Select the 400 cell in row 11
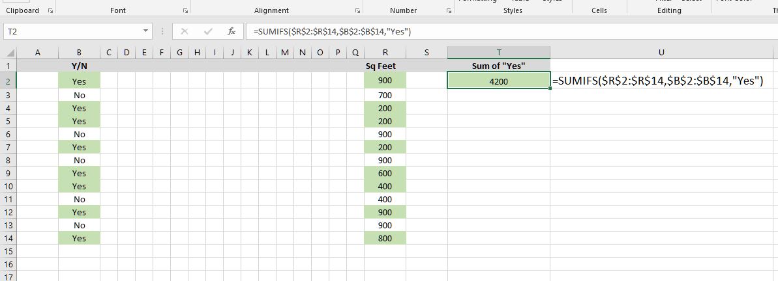The width and height of the screenshot is (778, 281). tap(385, 200)
